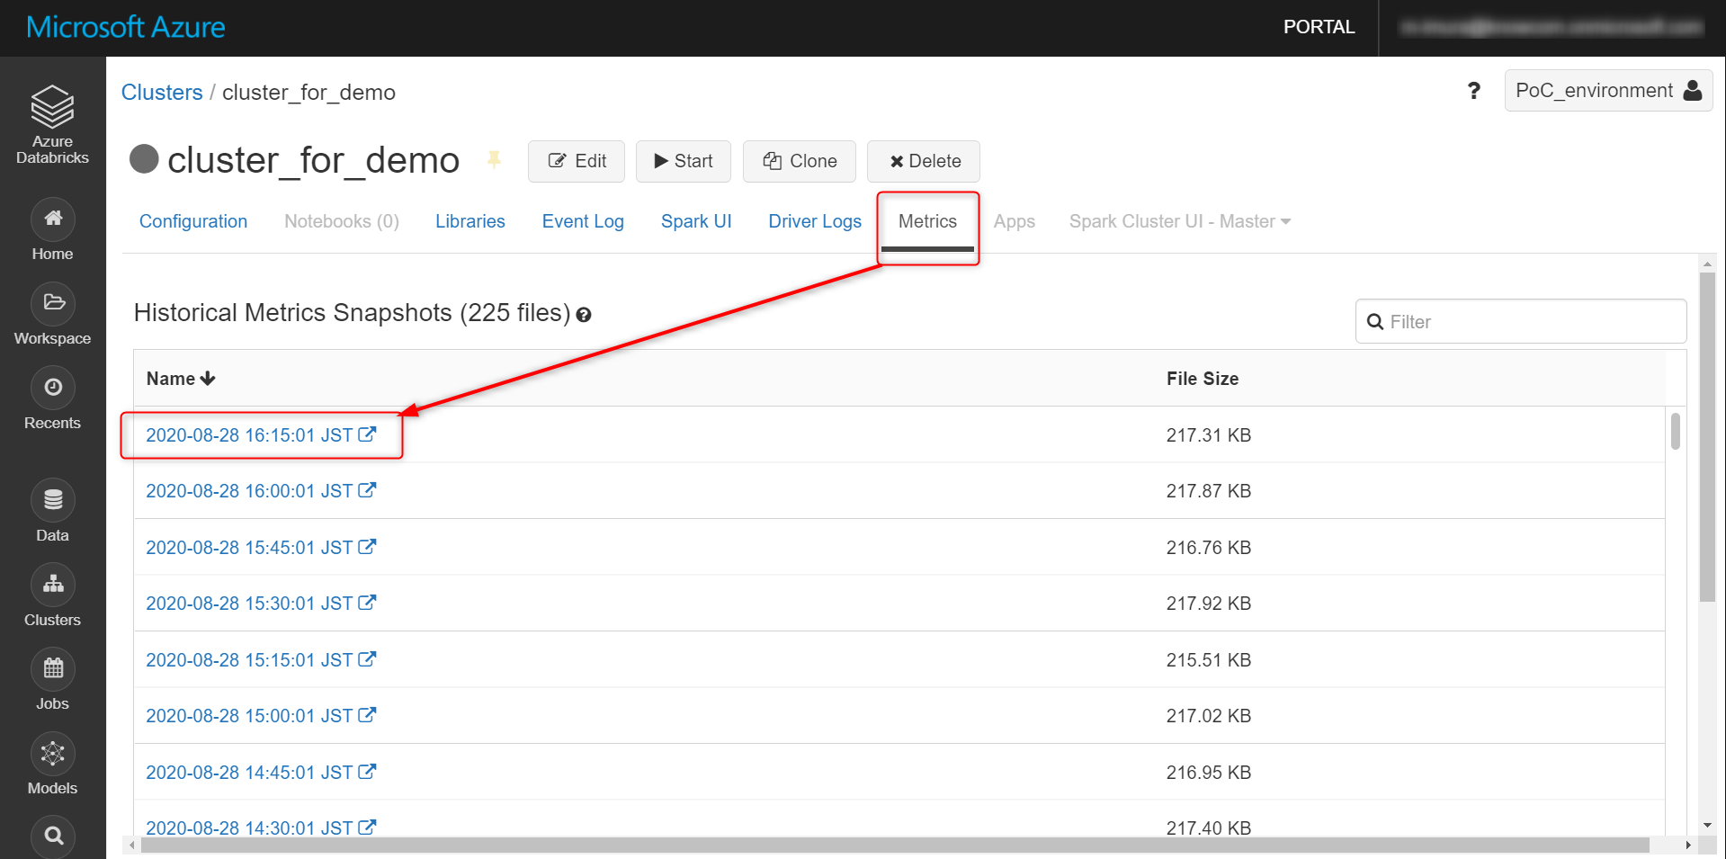Click external link icon for 14:45:01 snapshot
Screen dimensions: 1726x859
[x=367, y=772]
